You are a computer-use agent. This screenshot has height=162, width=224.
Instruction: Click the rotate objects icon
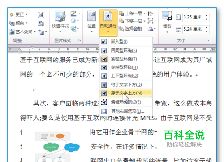tap(151, 29)
